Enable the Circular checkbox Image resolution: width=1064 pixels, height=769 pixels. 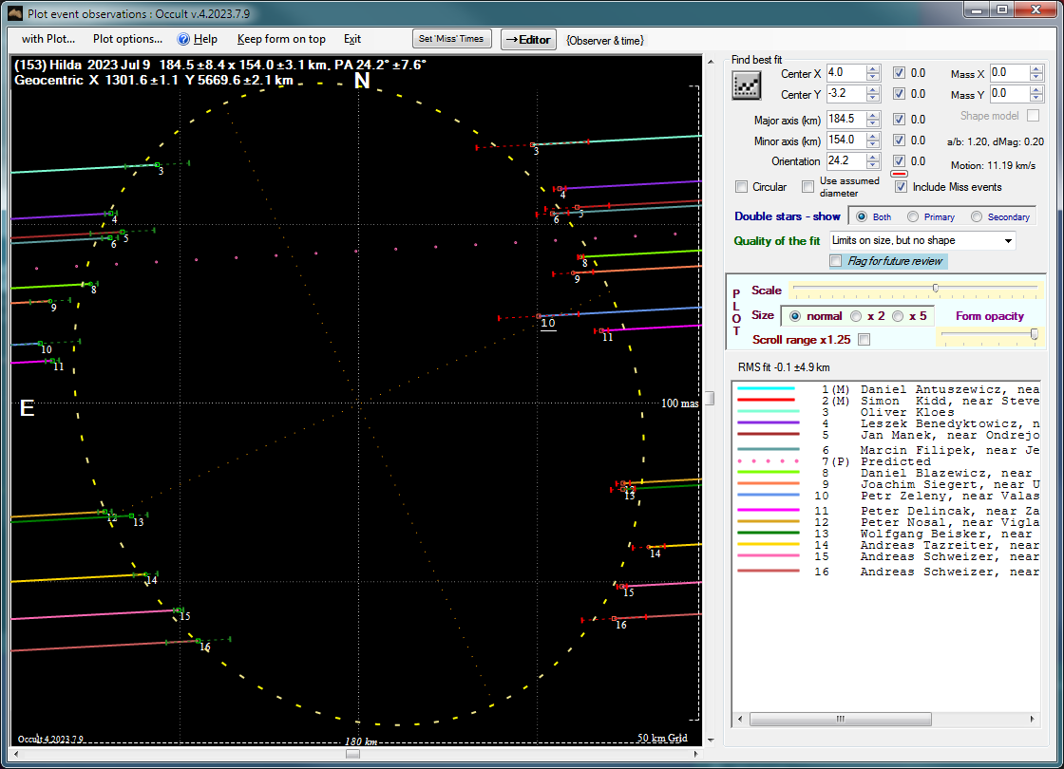[742, 186]
